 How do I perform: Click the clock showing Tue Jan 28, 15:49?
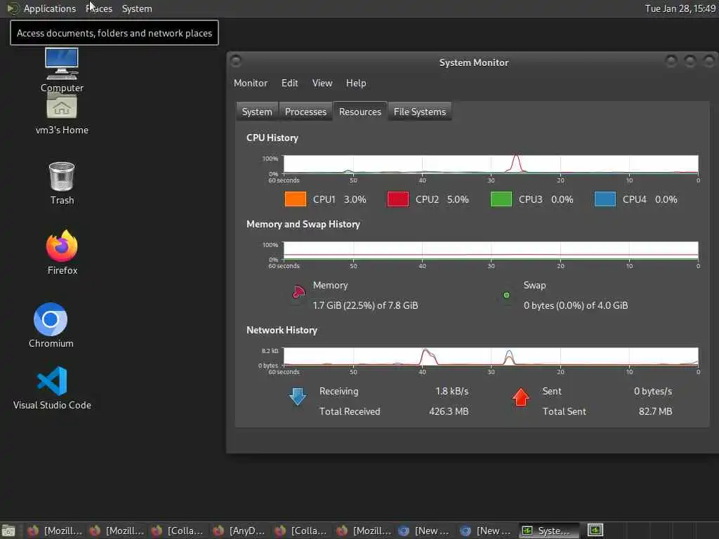[x=680, y=8]
